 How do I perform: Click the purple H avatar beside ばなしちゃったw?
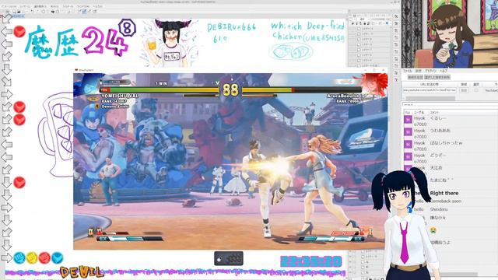click(x=408, y=145)
